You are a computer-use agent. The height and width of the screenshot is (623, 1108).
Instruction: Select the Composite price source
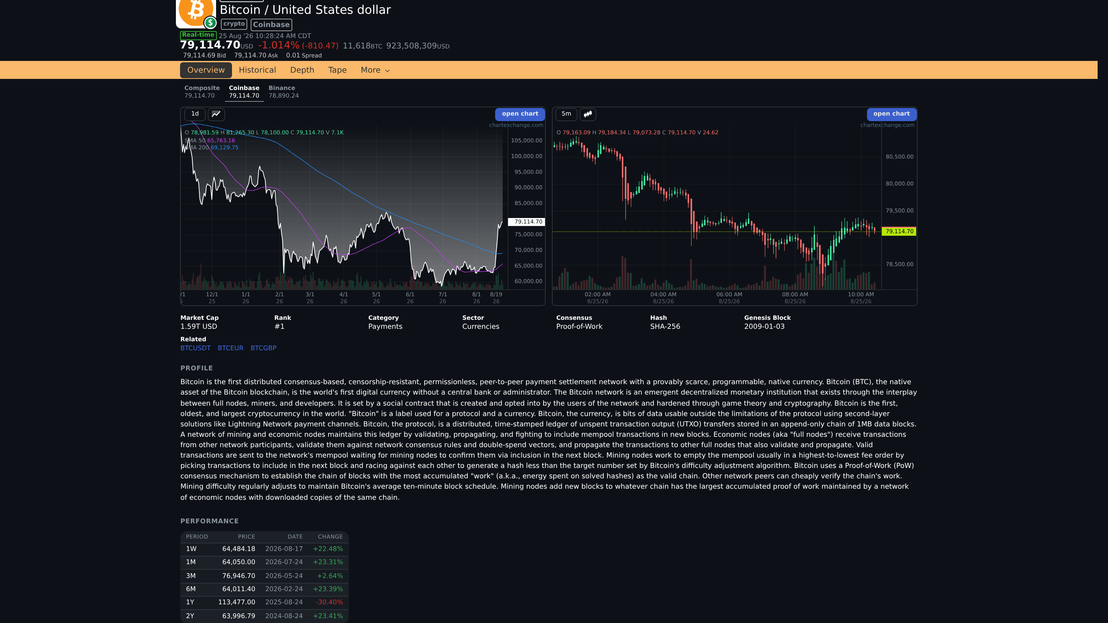click(x=202, y=92)
